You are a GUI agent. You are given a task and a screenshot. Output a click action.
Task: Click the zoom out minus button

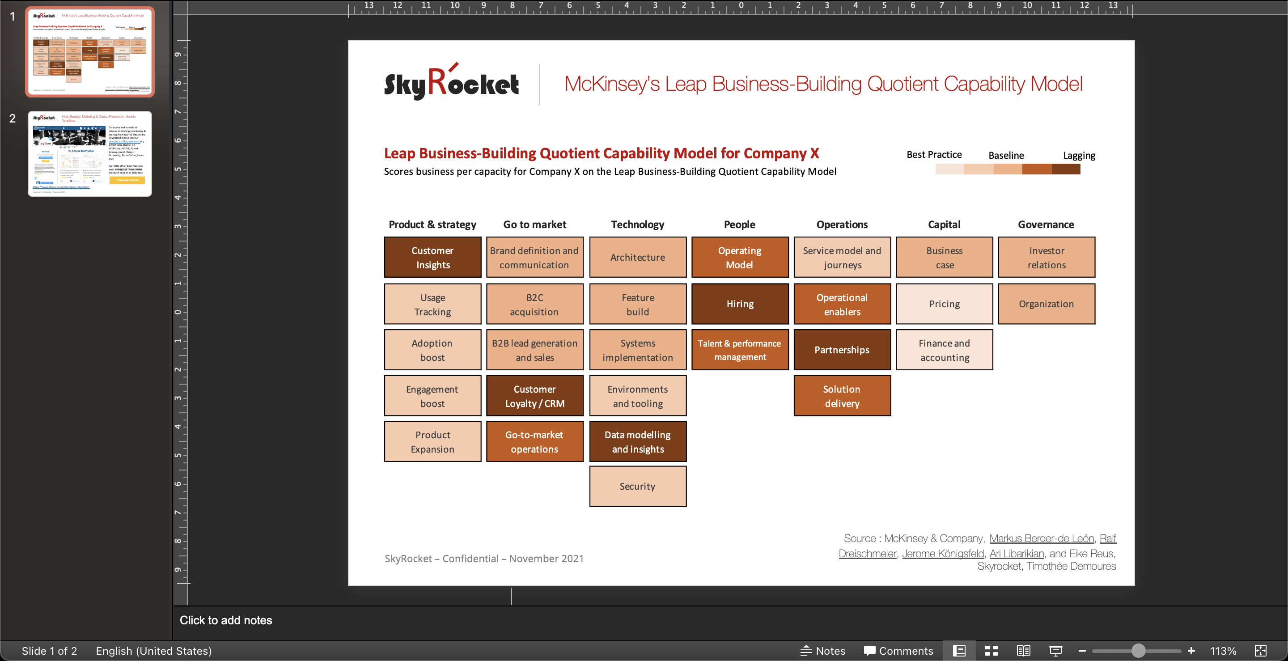1082,651
